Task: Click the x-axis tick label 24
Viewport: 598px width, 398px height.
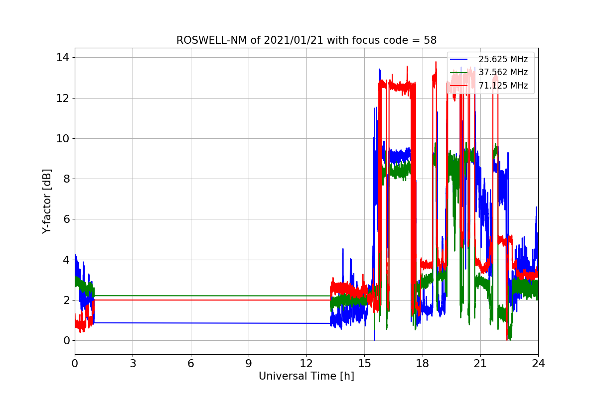Action: coord(538,364)
